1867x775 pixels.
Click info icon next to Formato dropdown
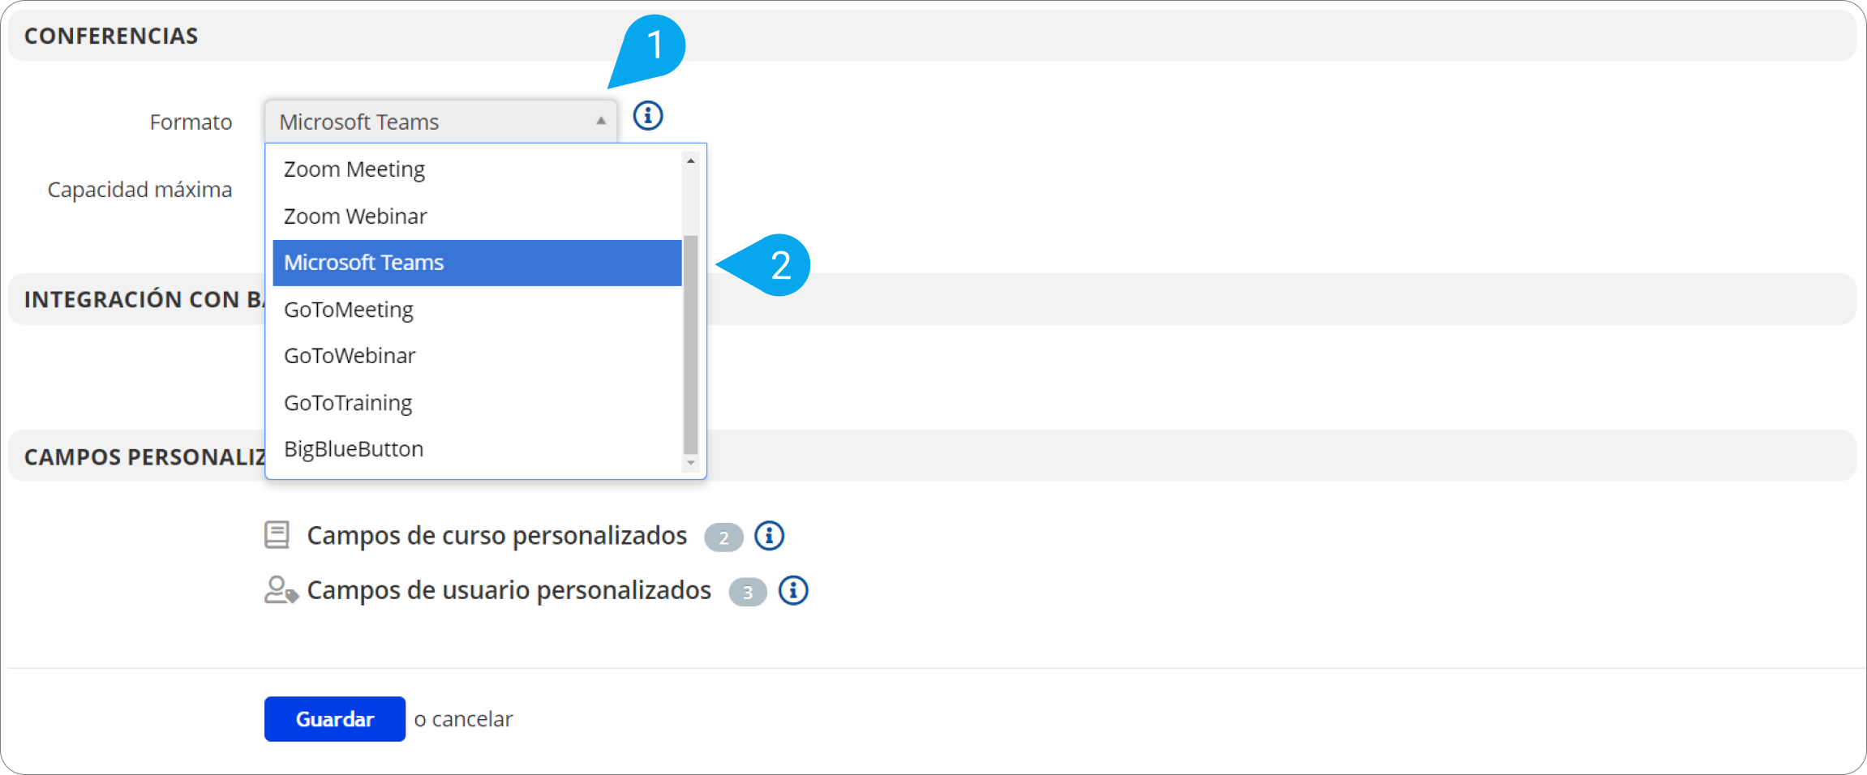[x=647, y=116]
